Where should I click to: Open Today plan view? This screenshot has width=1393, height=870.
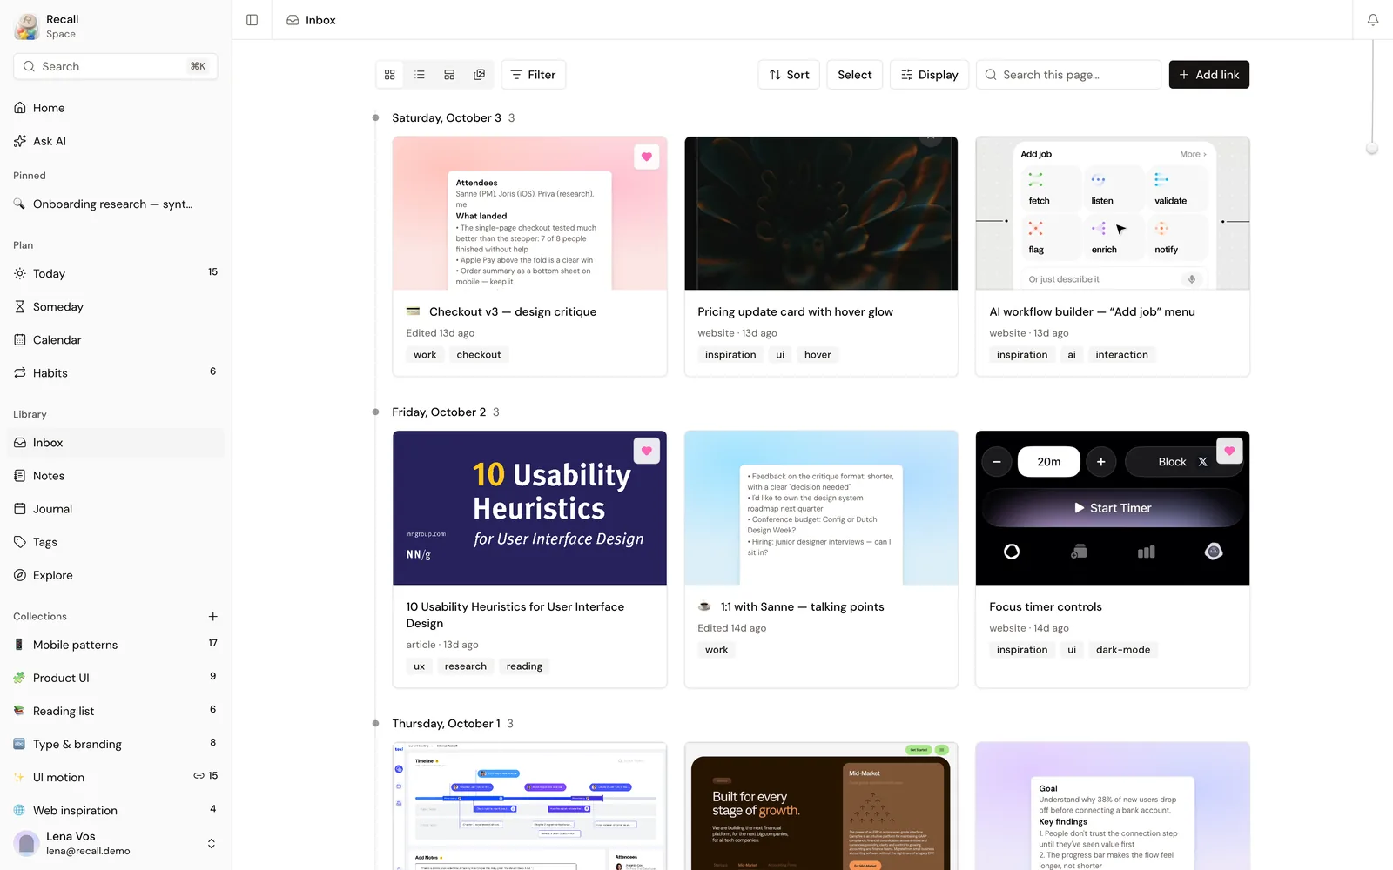point(116,273)
